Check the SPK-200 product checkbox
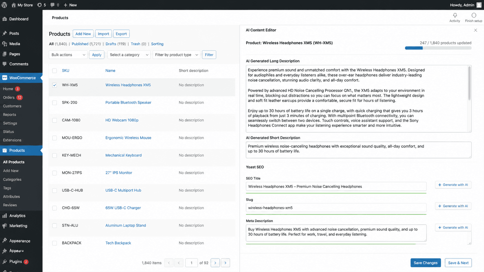Viewport: 484px width, 272px height. pyautogui.click(x=54, y=103)
